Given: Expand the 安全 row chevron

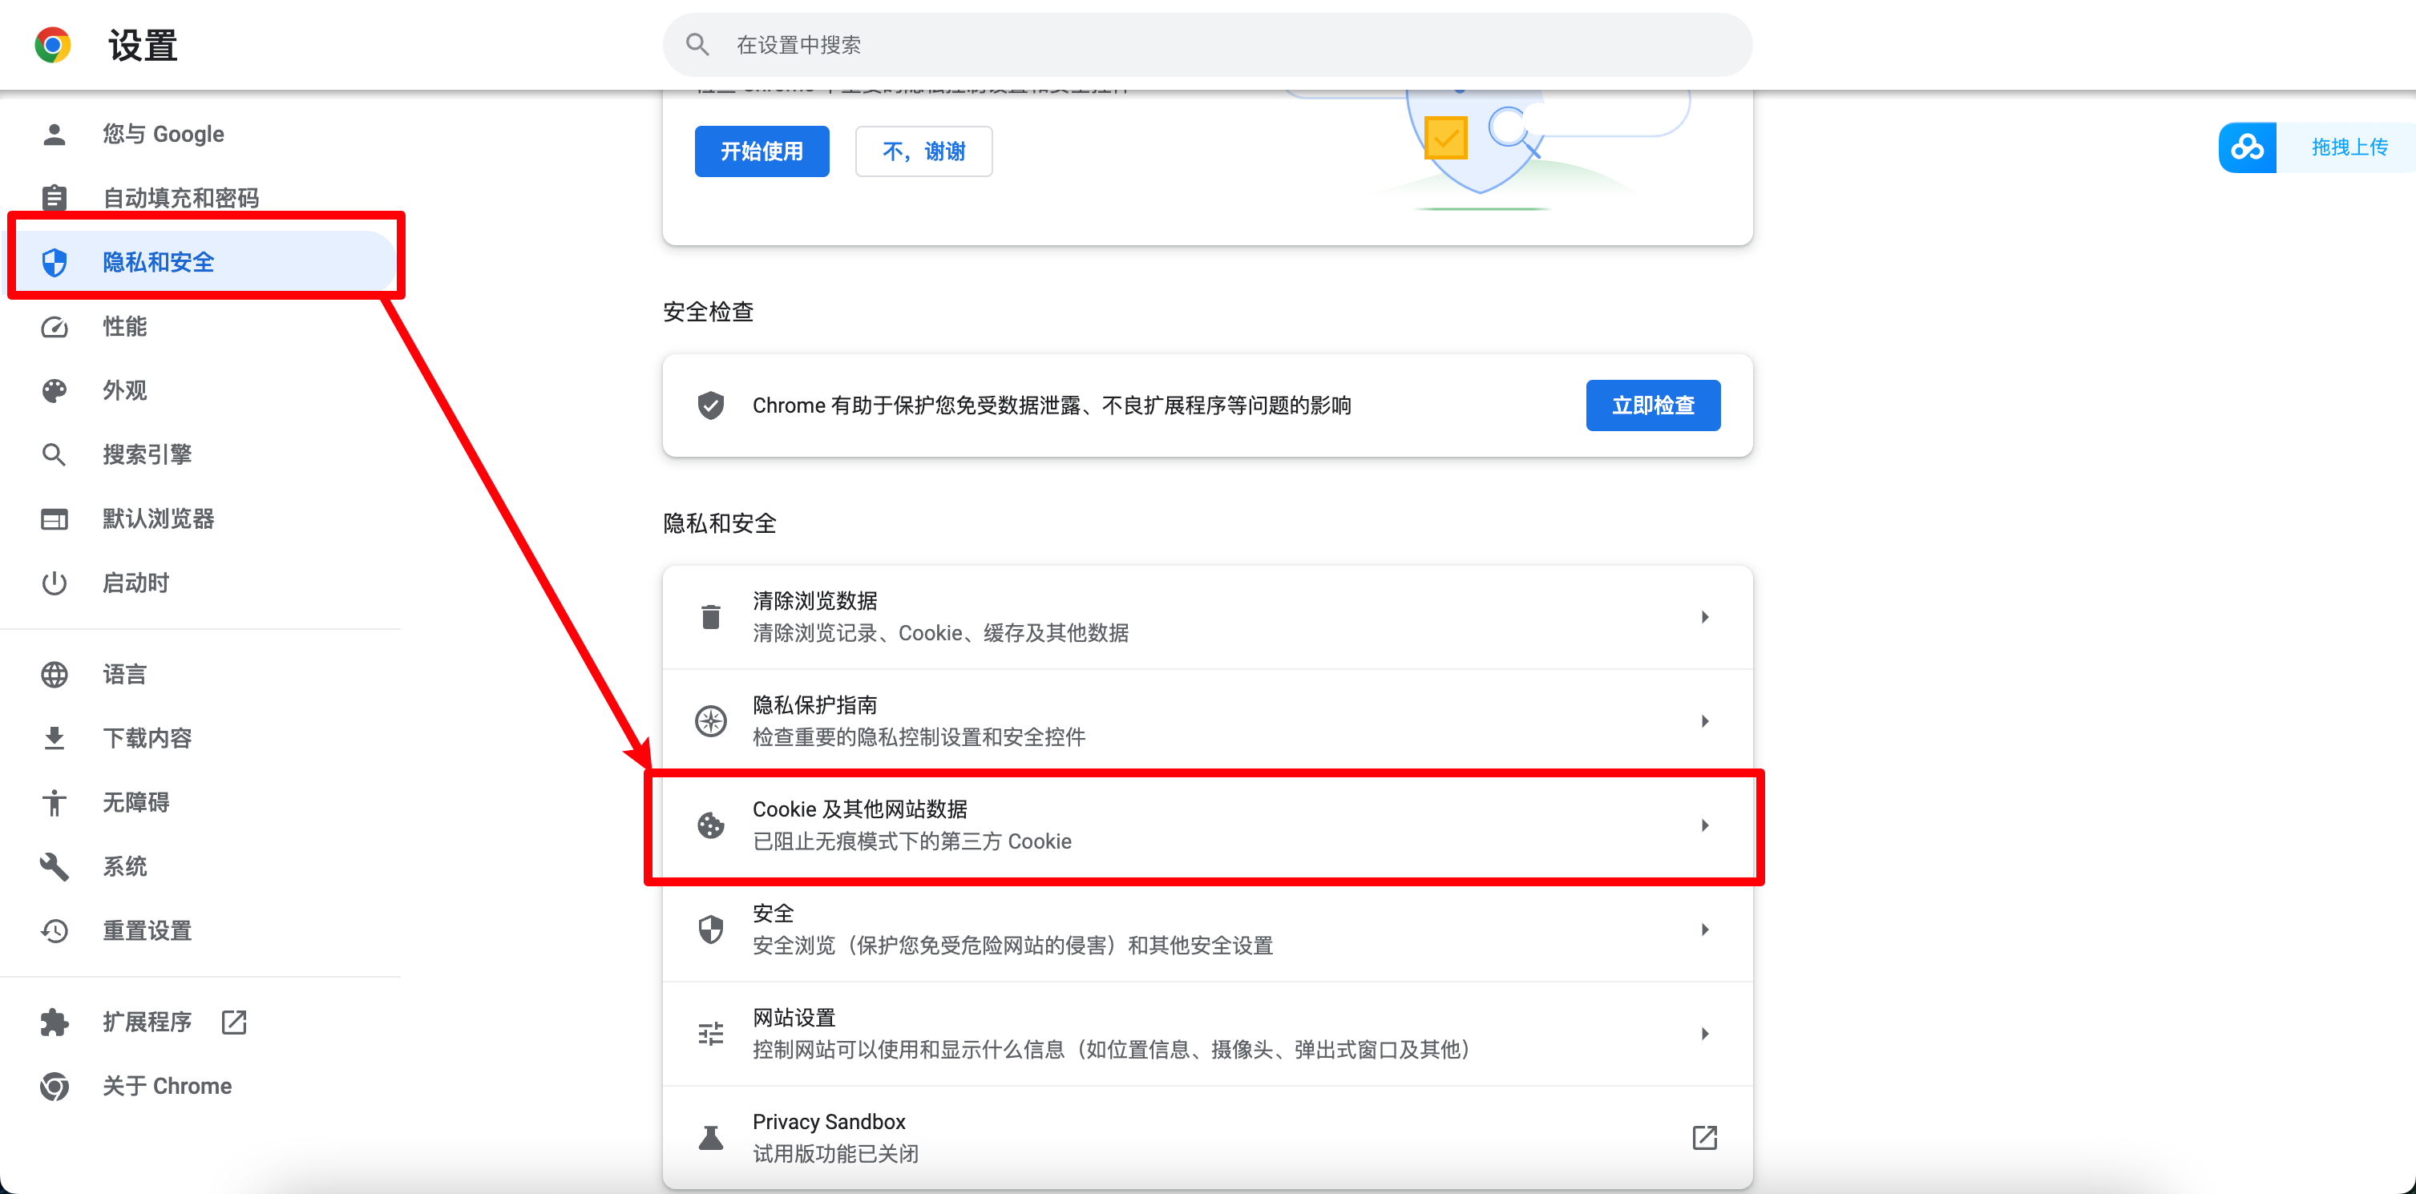Looking at the screenshot, I should (x=1704, y=929).
